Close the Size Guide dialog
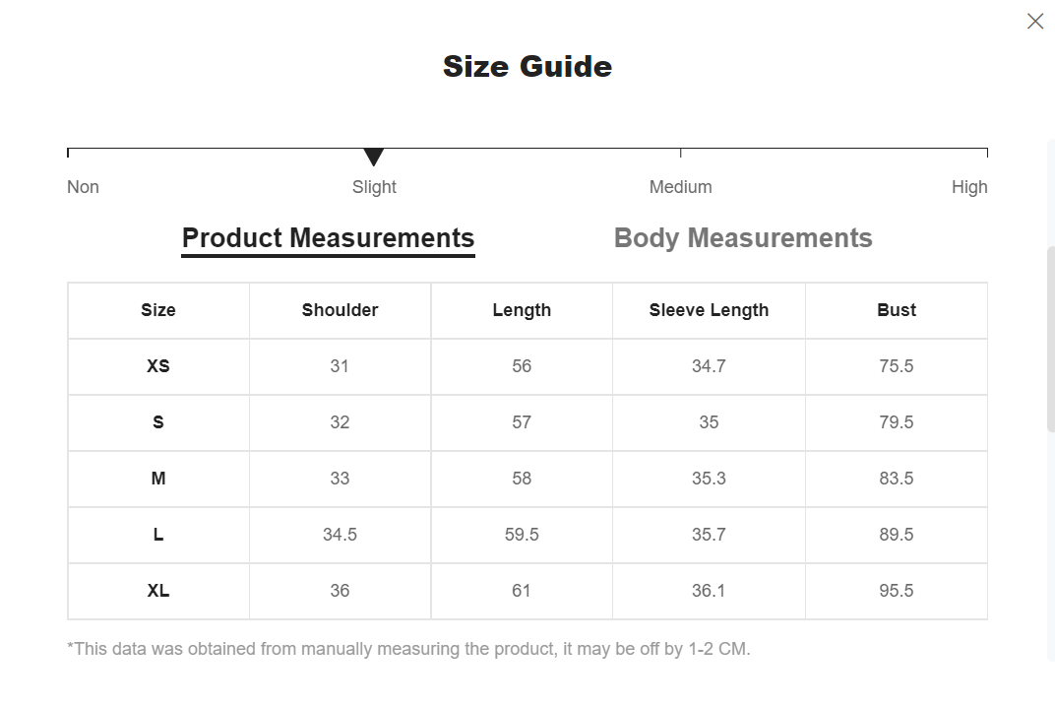This screenshot has width=1055, height=706. [x=1034, y=21]
